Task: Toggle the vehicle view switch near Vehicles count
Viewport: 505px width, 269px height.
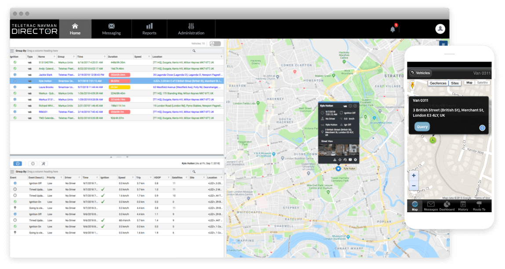Action: 215,44
